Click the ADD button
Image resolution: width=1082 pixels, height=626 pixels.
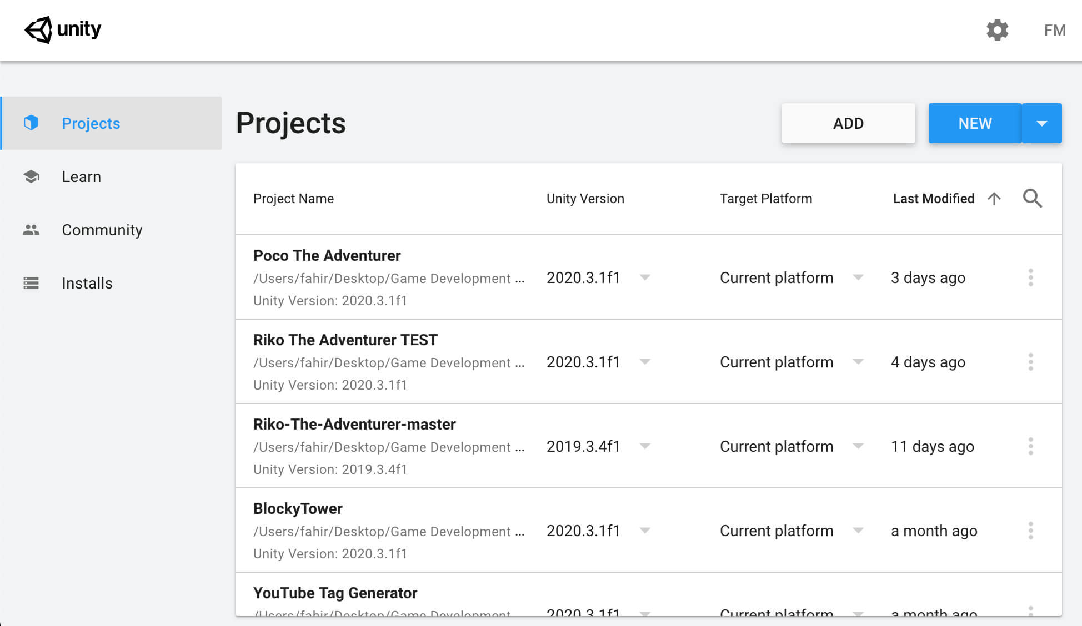[848, 123]
